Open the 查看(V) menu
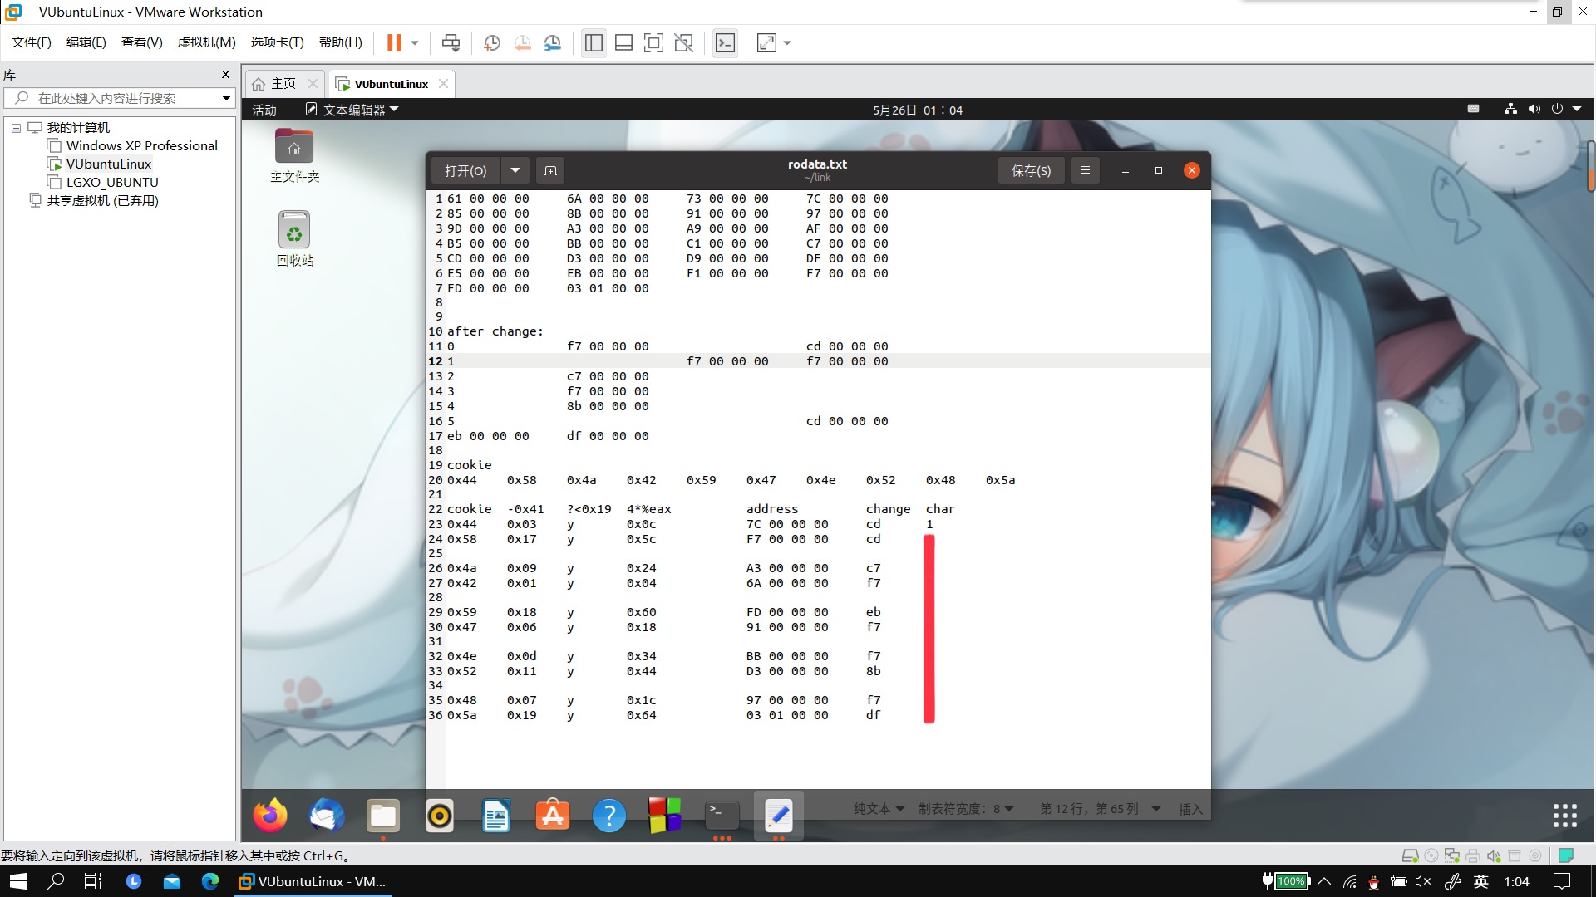The height and width of the screenshot is (897, 1596). [142, 42]
